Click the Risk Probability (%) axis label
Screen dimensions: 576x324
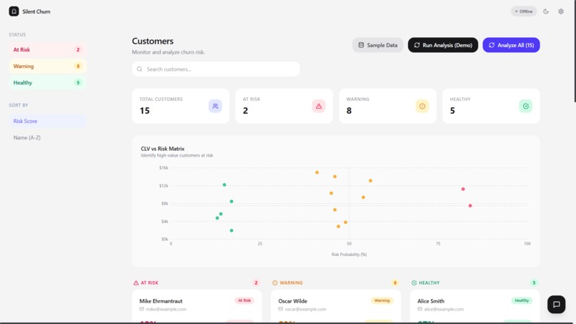pos(349,255)
